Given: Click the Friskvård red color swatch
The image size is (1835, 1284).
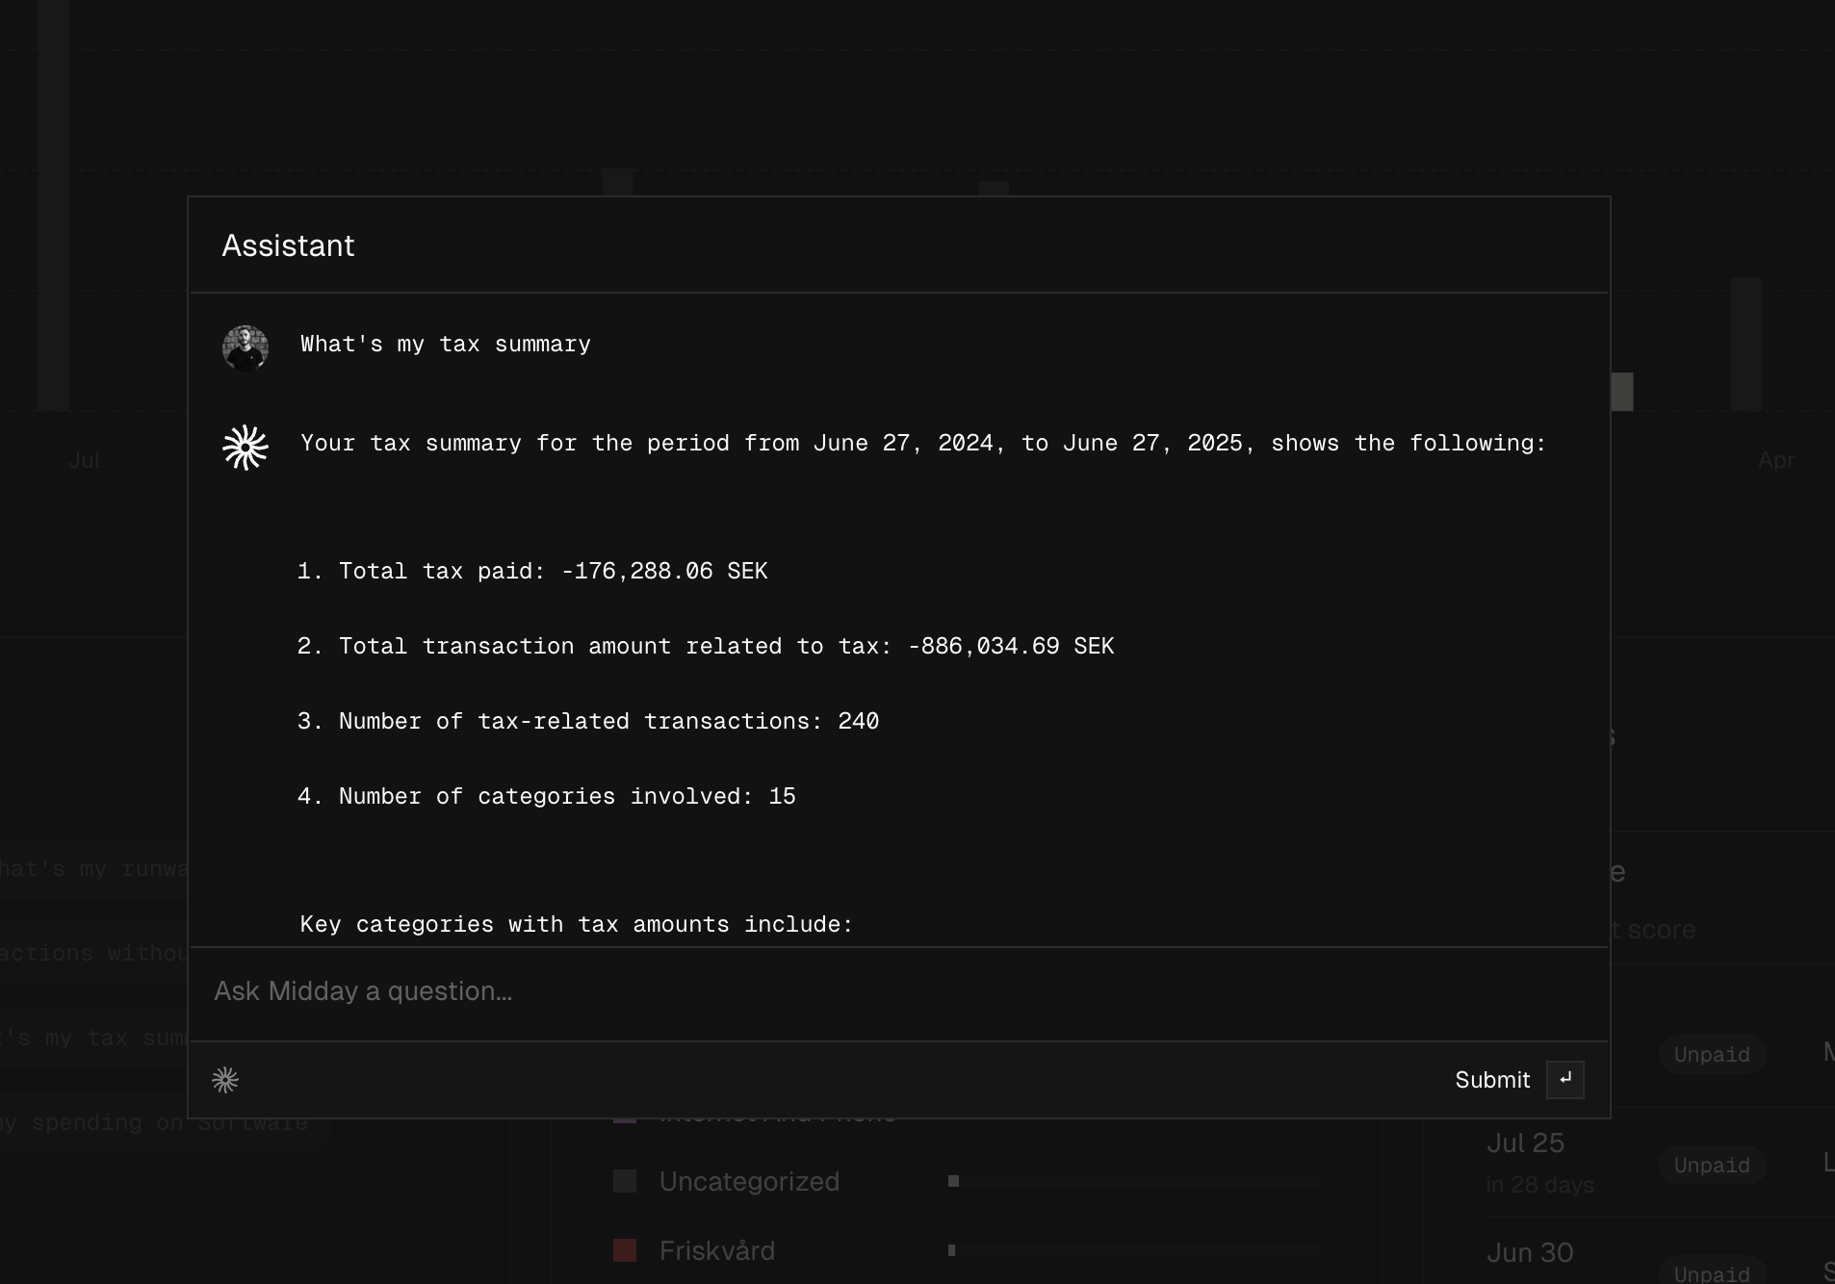Looking at the screenshot, I should (625, 1250).
